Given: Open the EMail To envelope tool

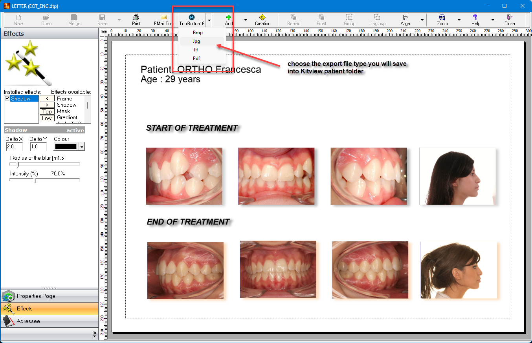Looking at the screenshot, I should tap(164, 18).
